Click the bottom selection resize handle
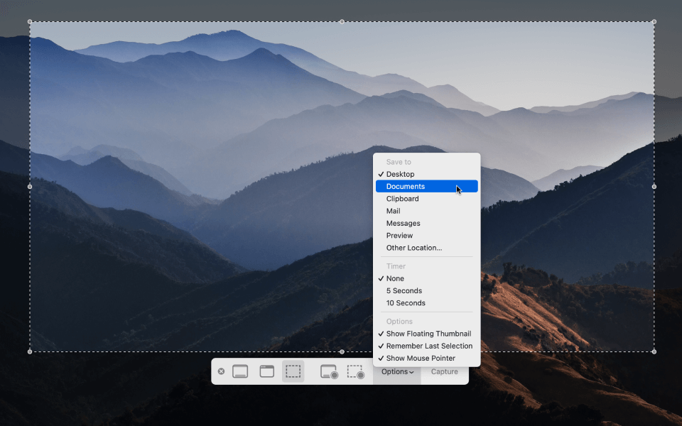This screenshot has width=682, height=426. coord(341,351)
